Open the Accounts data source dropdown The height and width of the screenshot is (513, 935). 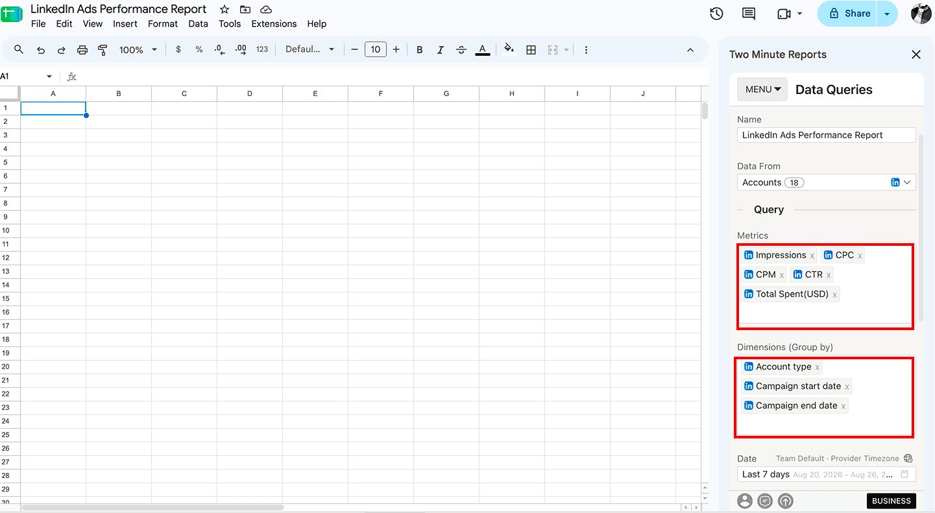tap(827, 183)
